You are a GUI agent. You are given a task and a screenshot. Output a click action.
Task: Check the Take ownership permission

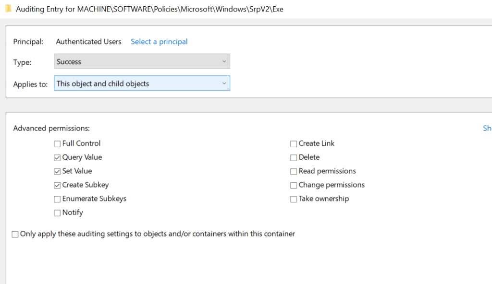click(294, 199)
